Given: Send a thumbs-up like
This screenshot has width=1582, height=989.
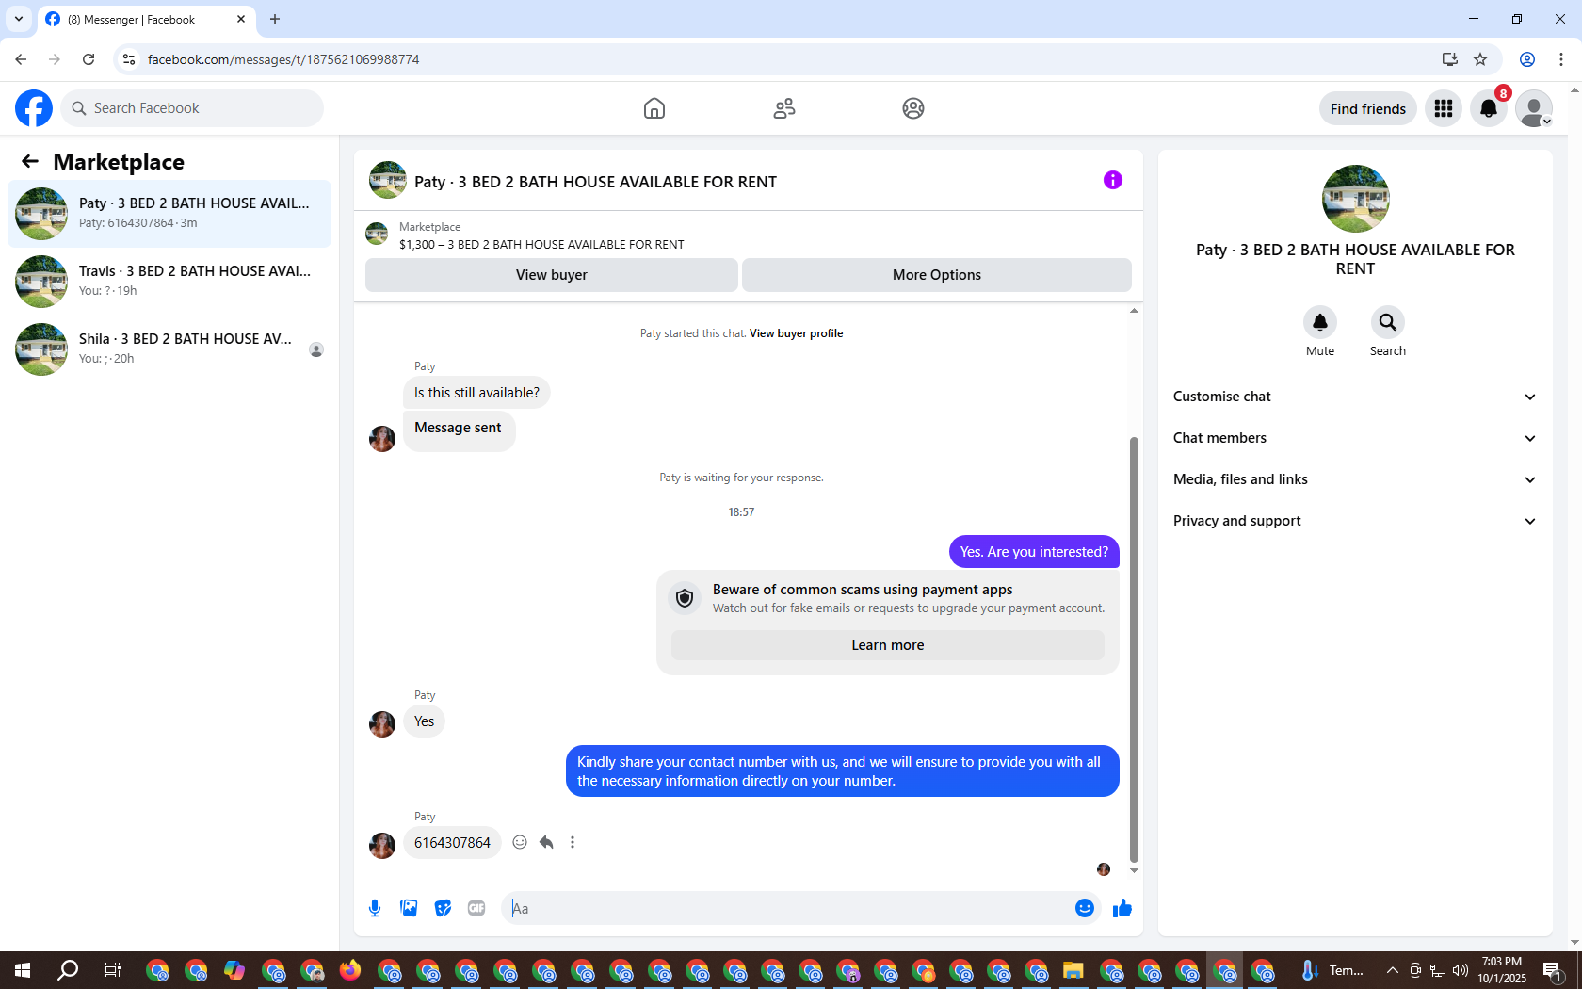Looking at the screenshot, I should [x=1122, y=908].
